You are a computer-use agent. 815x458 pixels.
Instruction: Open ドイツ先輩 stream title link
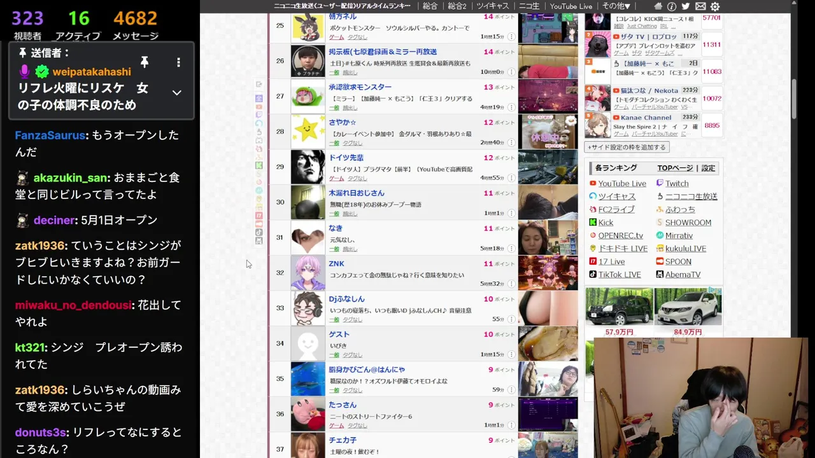click(346, 157)
